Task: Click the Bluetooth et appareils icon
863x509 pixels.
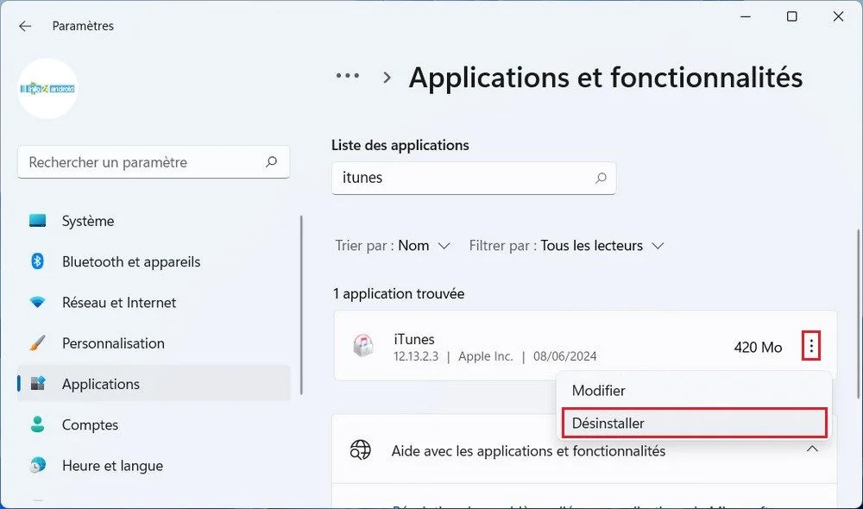Action: click(39, 261)
